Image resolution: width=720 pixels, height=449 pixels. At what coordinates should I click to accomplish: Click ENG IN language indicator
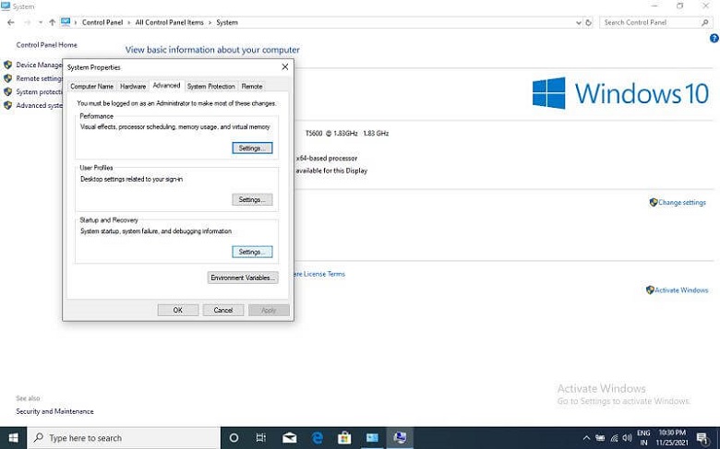(x=643, y=438)
